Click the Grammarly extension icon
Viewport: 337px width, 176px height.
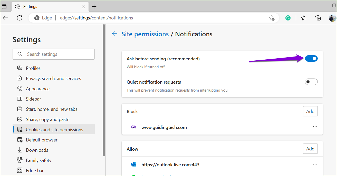[x=288, y=18]
